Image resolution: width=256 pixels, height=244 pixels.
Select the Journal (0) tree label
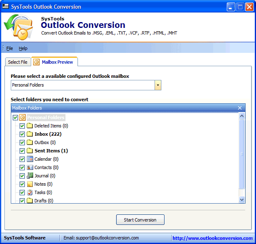[45, 176]
